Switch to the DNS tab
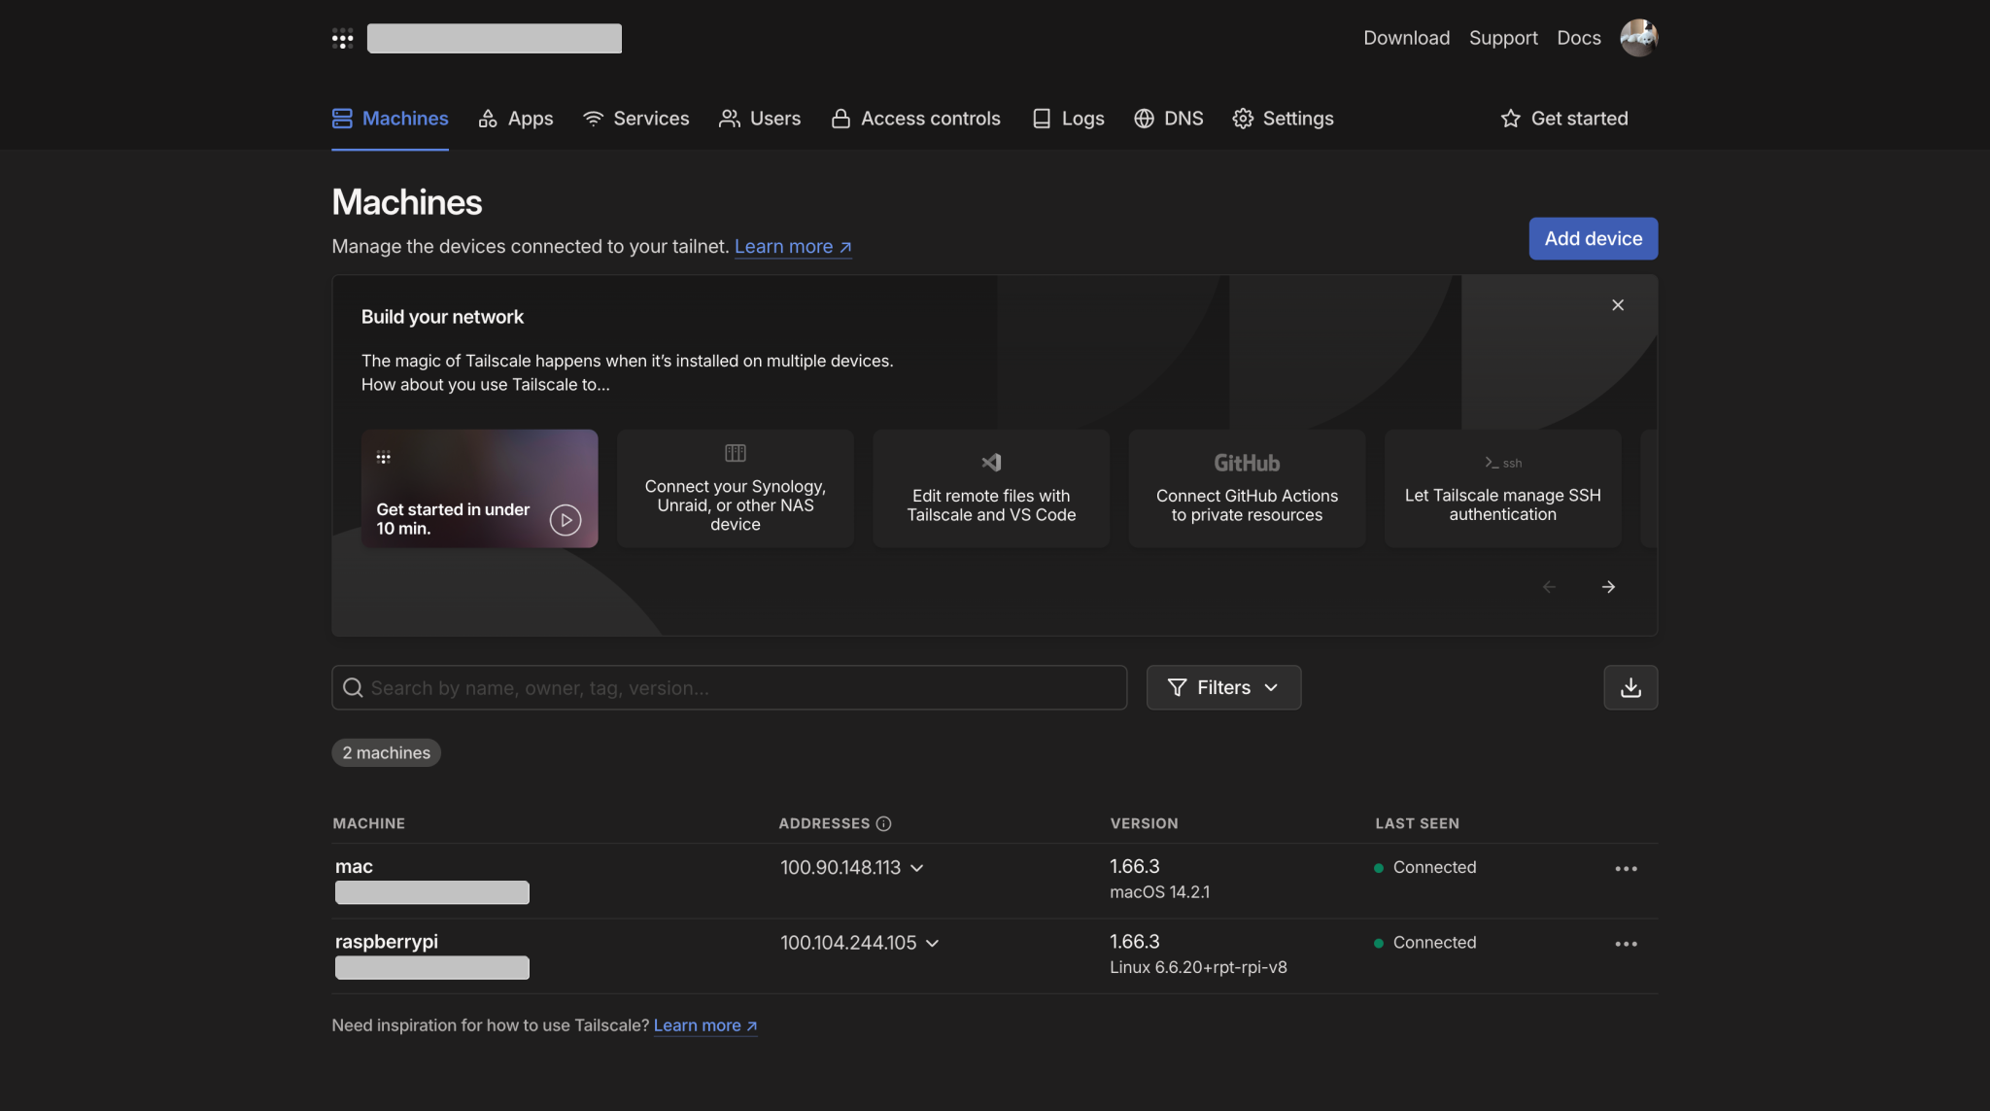The height and width of the screenshot is (1111, 1990). point(1169,119)
